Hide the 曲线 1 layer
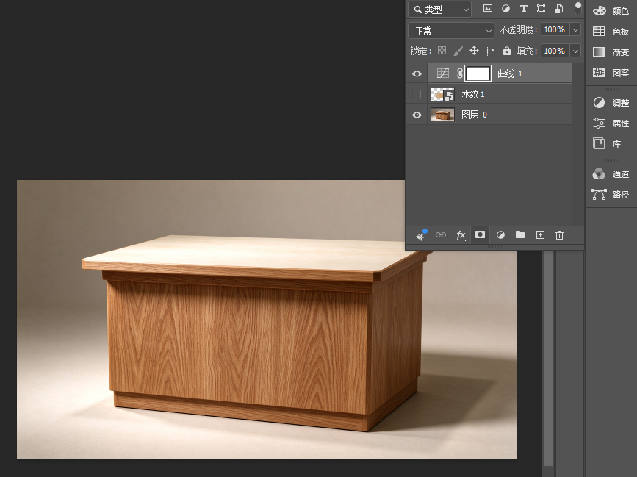Screen dimensions: 637x477 (x=417, y=73)
